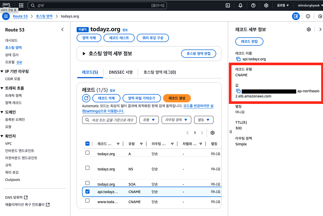This screenshot has width=323, height=216.
Task: Click 쿼리 로깅 구성 button
Action: 153,38
